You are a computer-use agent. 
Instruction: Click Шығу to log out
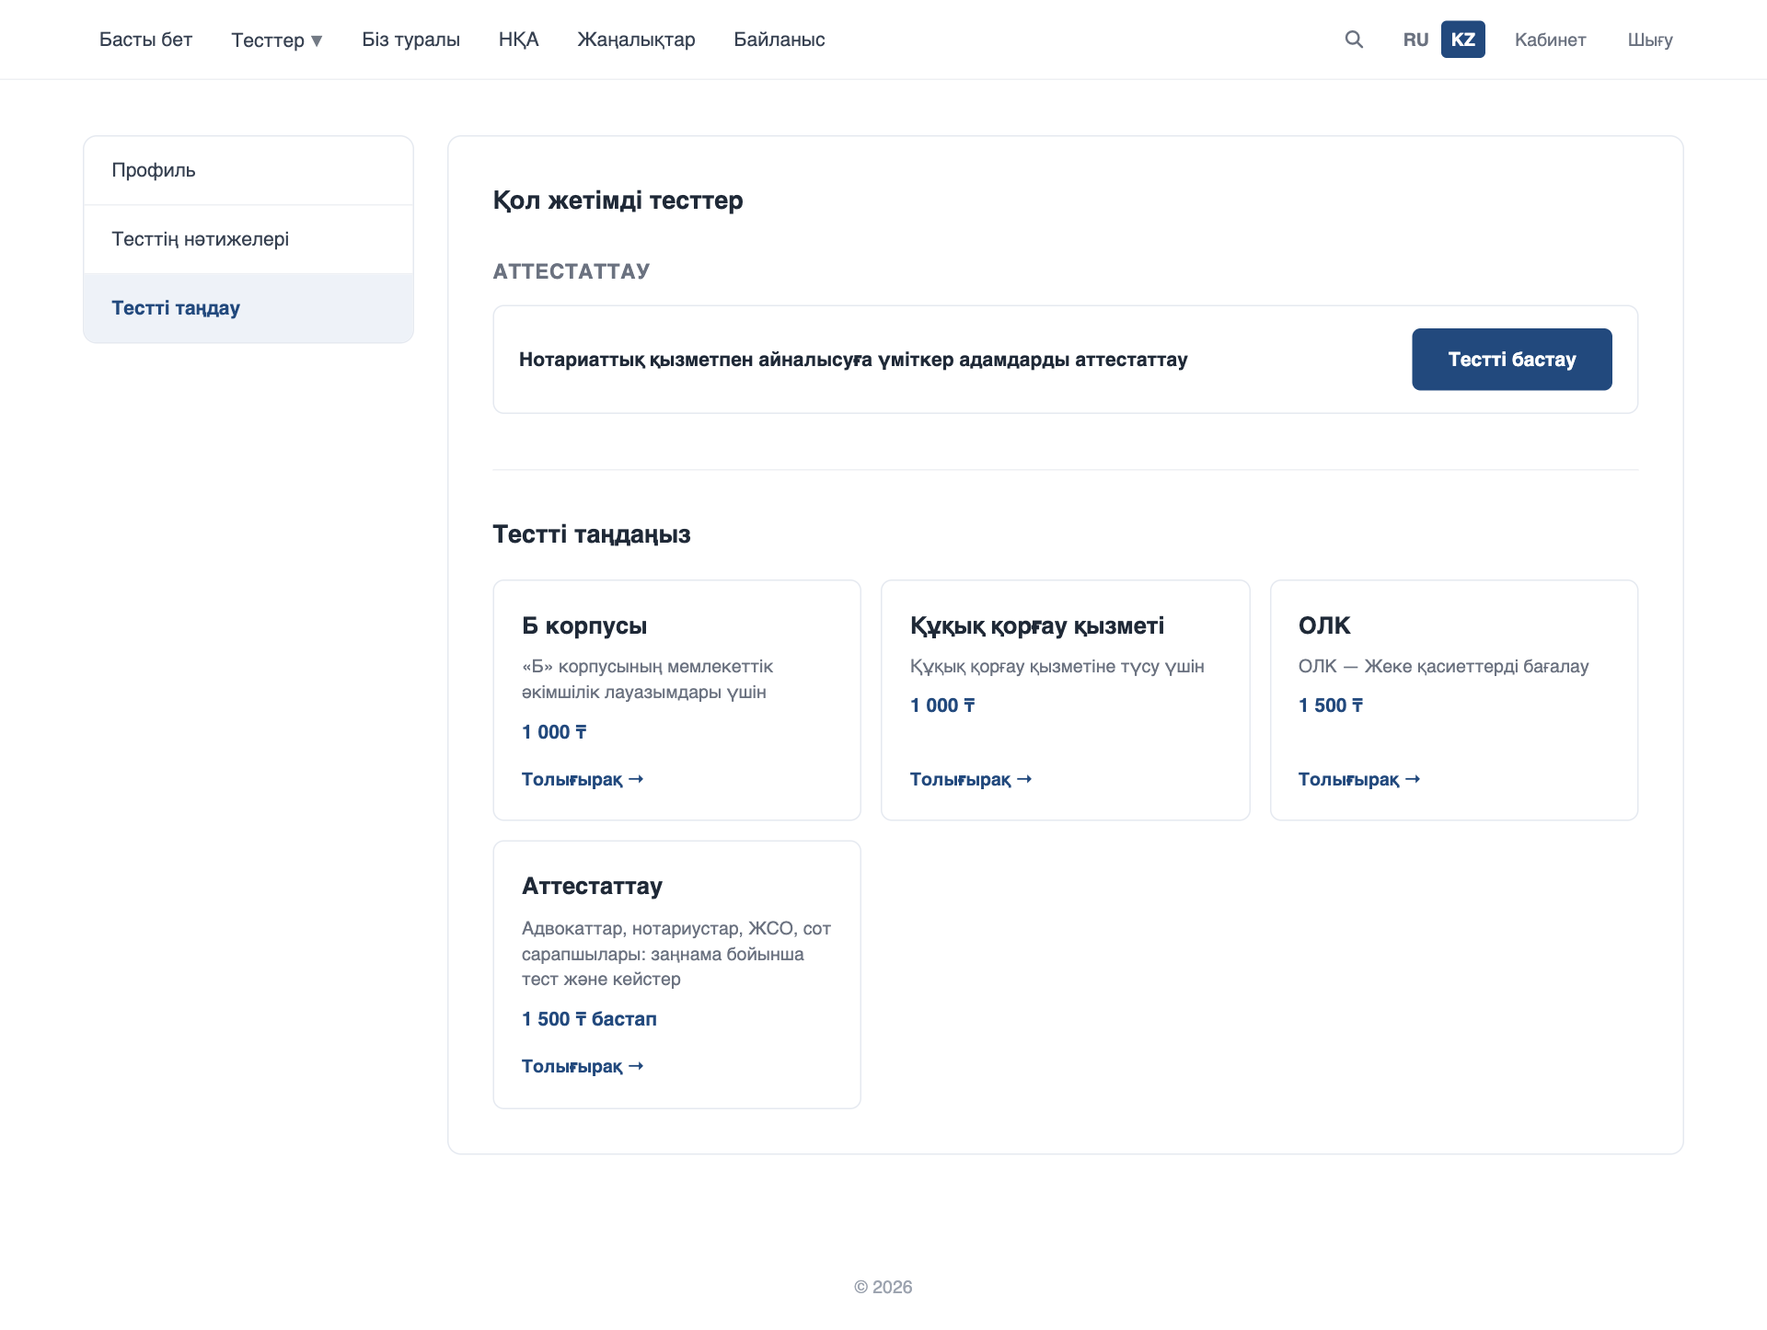tap(1649, 40)
